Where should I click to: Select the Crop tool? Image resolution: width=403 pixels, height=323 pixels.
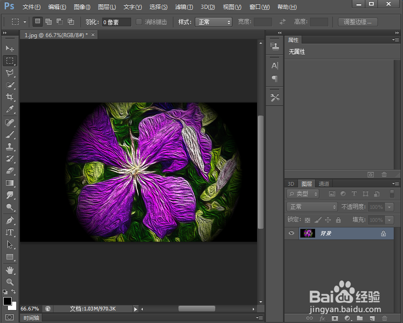[x=10, y=97]
